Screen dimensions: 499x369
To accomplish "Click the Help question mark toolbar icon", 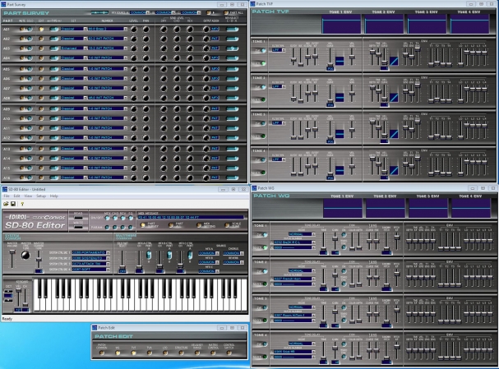I will click(22, 204).
